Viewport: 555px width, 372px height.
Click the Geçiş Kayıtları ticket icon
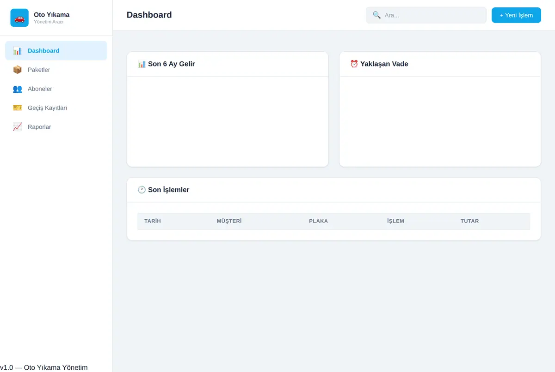click(17, 108)
